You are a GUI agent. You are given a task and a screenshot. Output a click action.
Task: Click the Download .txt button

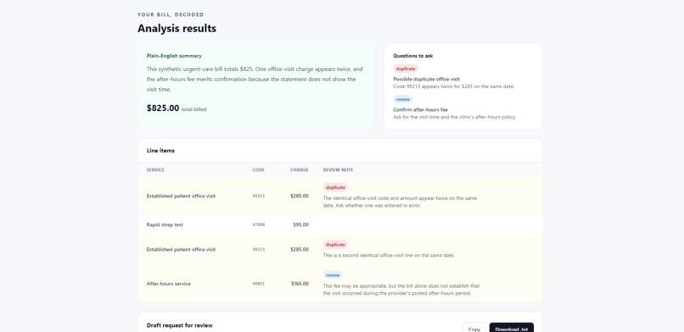click(x=511, y=329)
